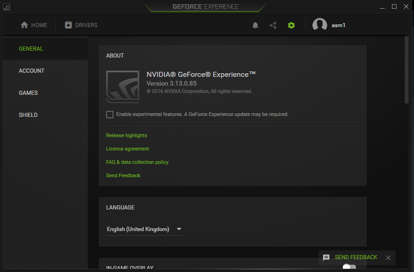Click the share icon

coord(273,25)
